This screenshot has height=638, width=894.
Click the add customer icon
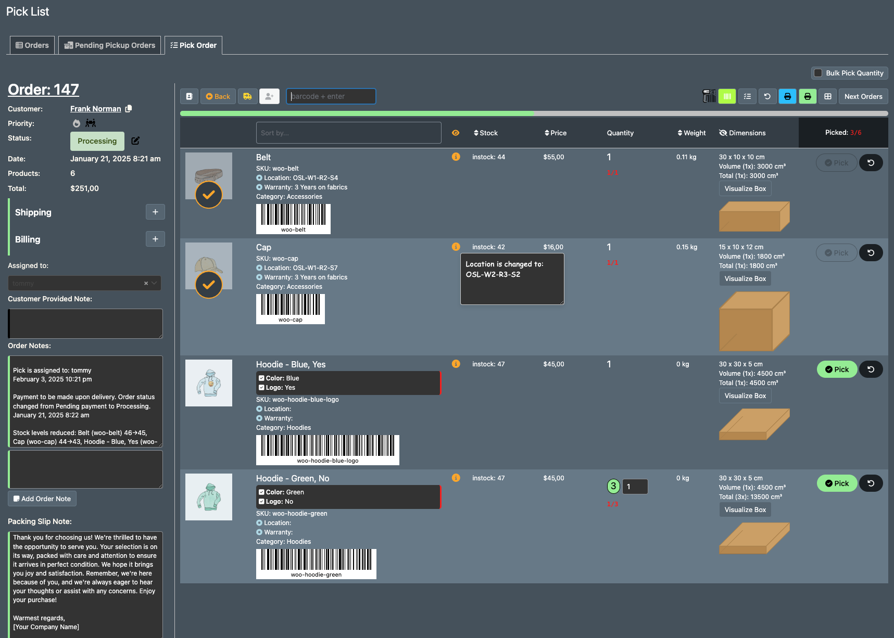pyautogui.click(x=269, y=96)
